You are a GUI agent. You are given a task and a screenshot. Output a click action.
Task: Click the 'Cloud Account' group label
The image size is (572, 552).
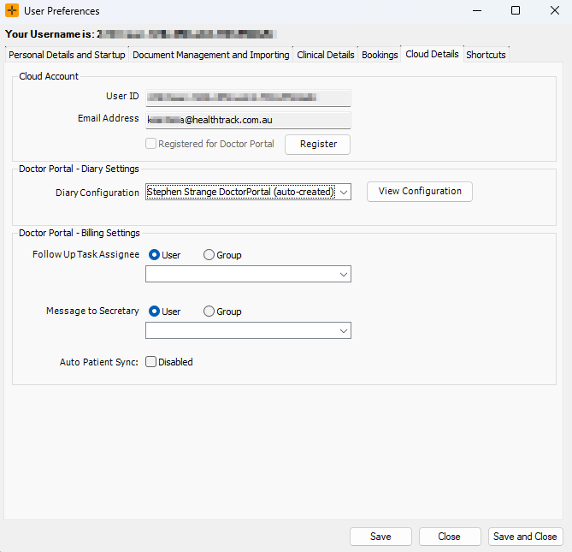[x=49, y=76]
